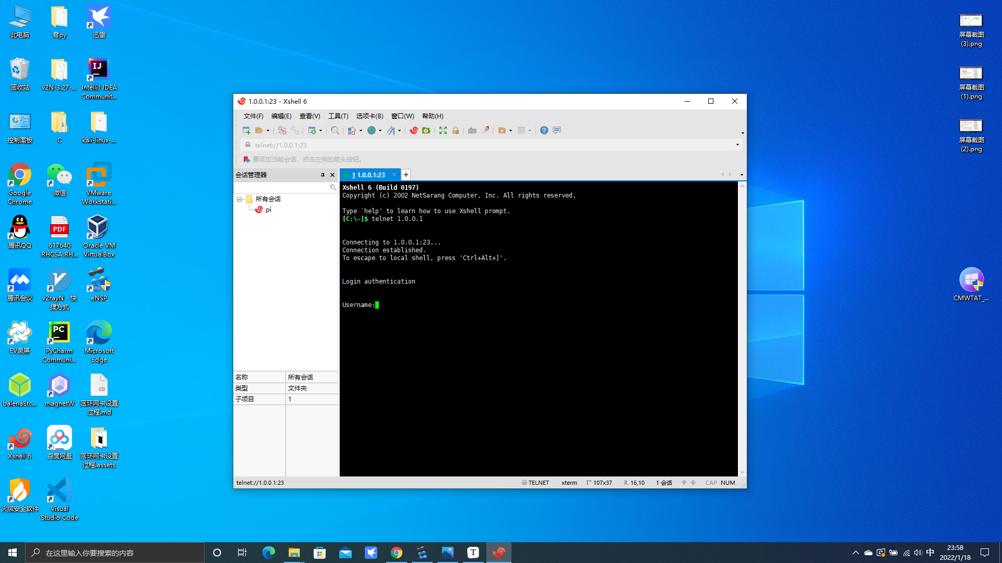Click the toolbar overflow options arrow
Viewport: 1002px width, 563px height.
point(743,133)
